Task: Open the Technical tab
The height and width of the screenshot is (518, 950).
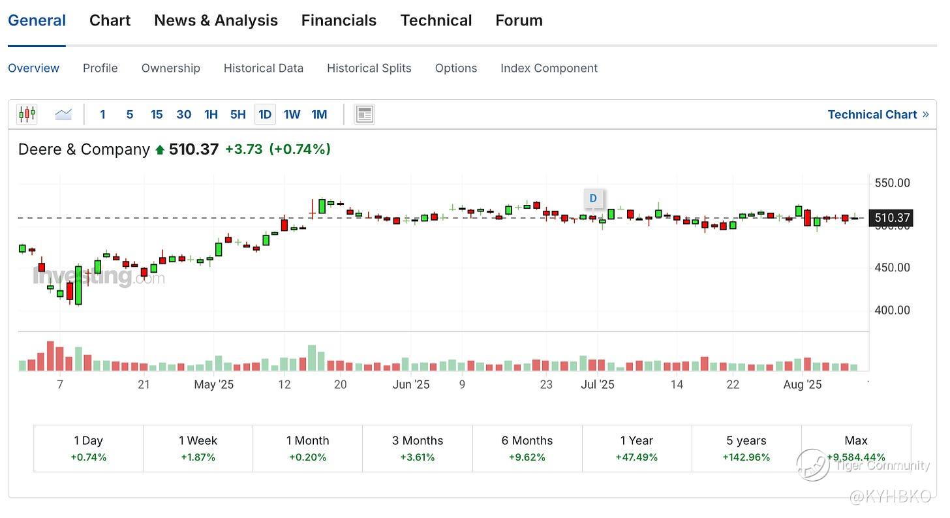Action: [437, 20]
